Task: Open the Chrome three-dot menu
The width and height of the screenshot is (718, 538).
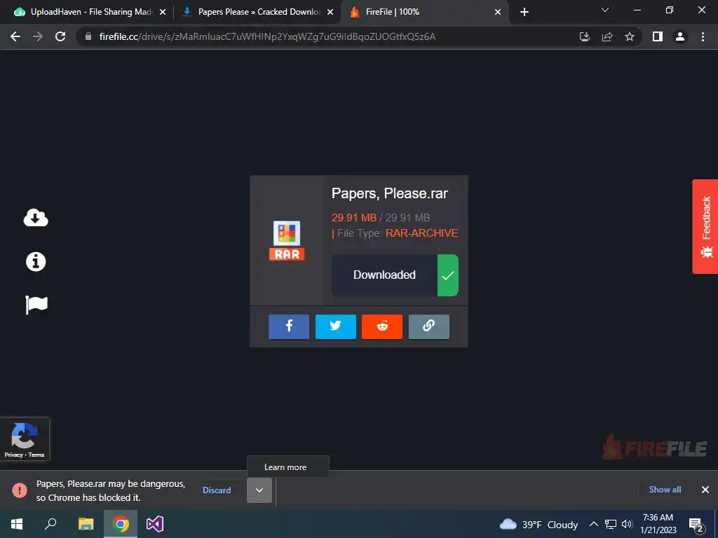Action: pyautogui.click(x=703, y=36)
